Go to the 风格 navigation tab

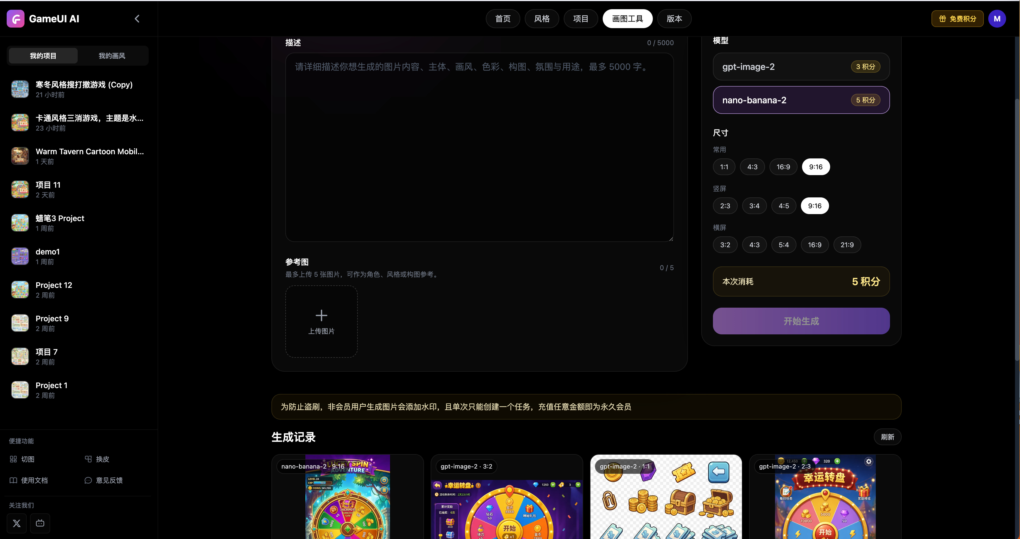542,19
